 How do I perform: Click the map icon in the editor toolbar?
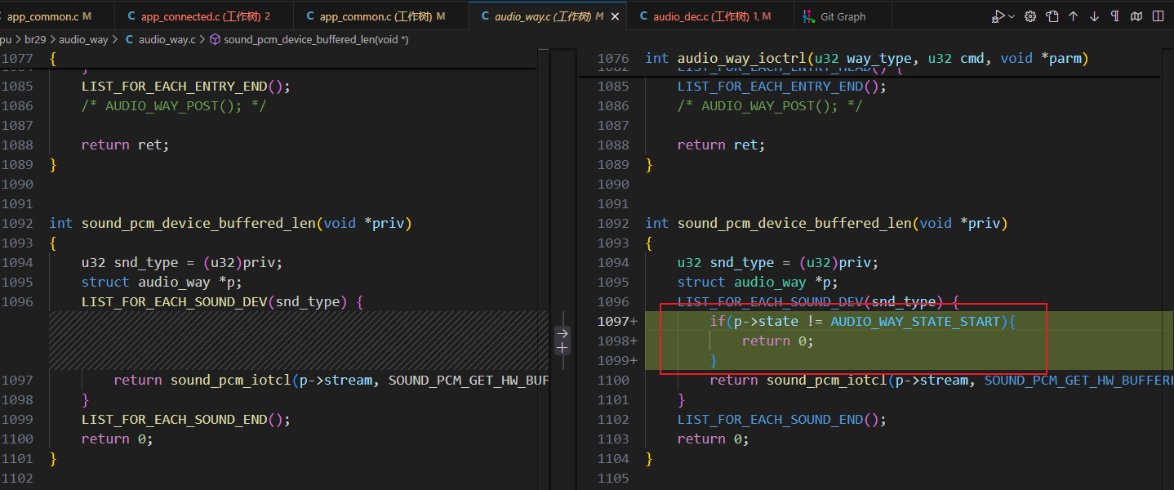click(1136, 16)
